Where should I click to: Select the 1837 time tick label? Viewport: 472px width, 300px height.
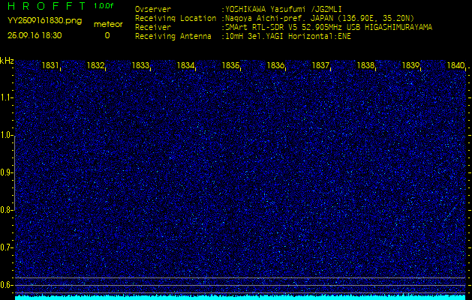click(320, 66)
